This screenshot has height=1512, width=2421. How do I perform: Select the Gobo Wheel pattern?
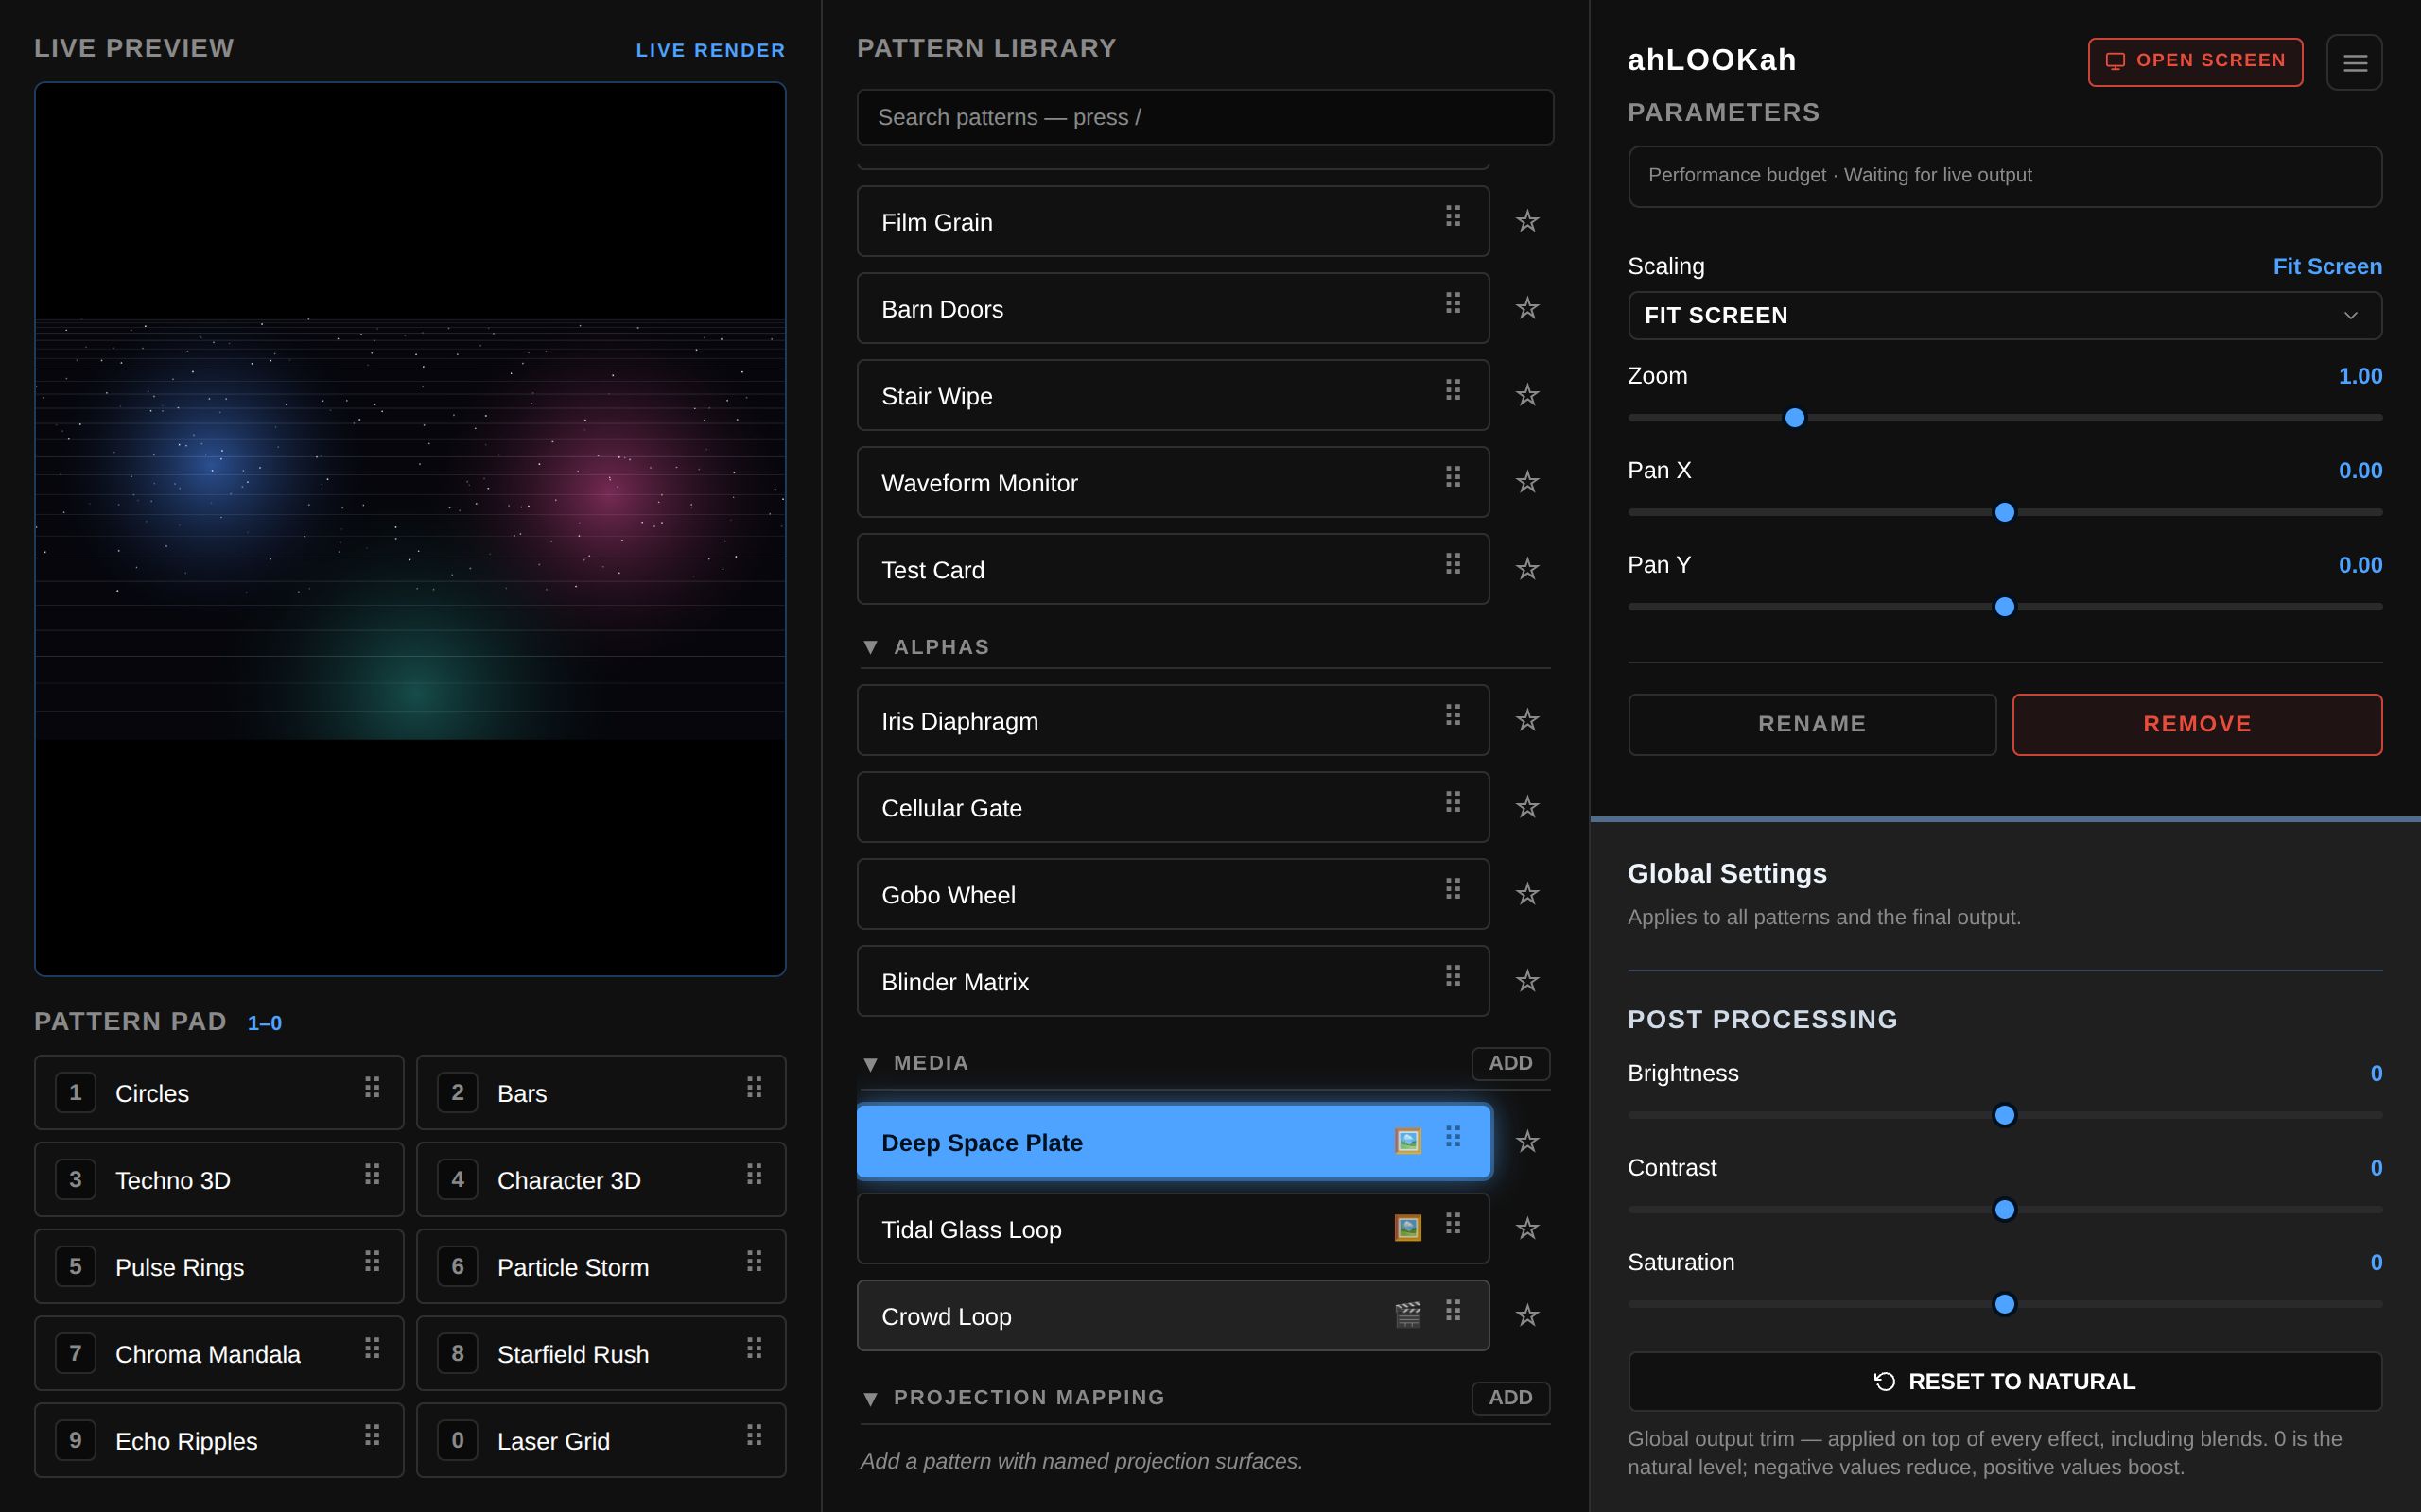pos(1174,894)
